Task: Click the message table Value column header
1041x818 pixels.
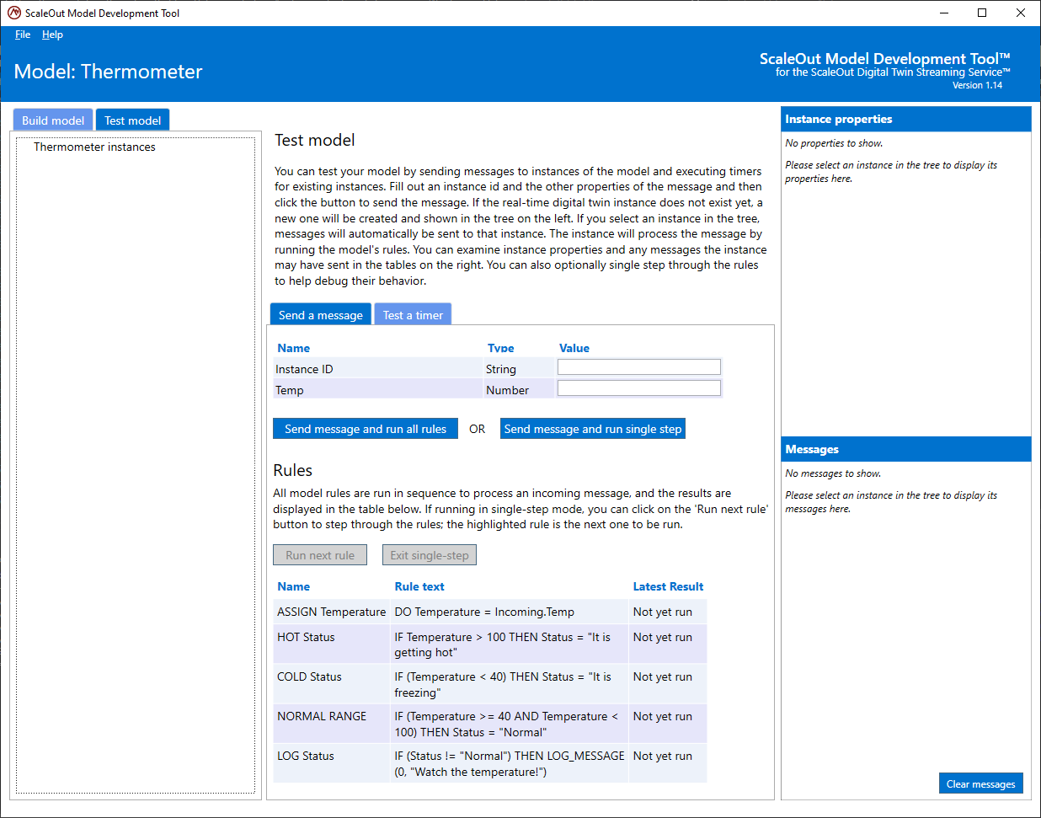Action: pyautogui.click(x=574, y=348)
